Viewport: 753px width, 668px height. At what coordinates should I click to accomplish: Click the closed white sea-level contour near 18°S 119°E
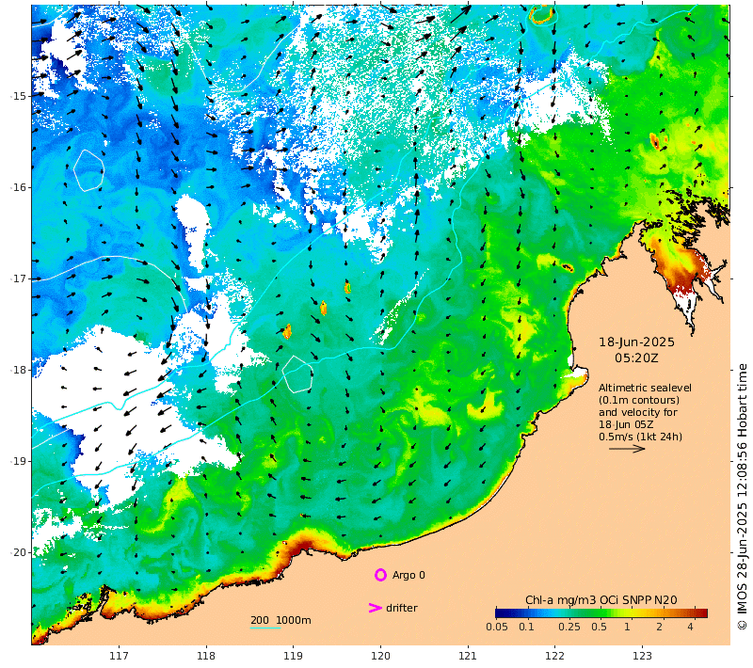(297, 374)
